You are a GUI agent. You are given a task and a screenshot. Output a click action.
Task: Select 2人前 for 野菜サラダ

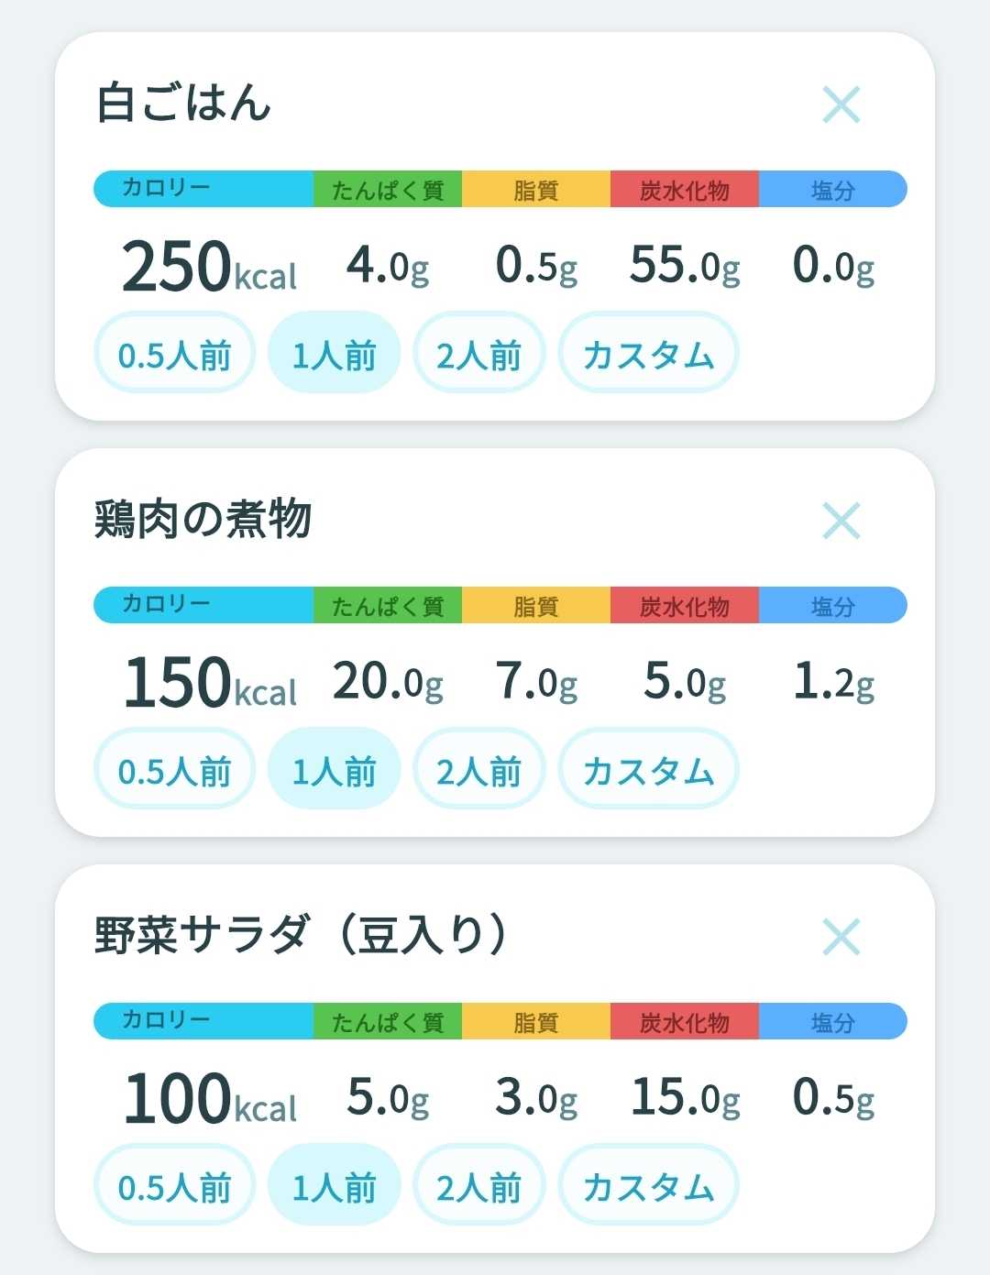[x=478, y=1185]
